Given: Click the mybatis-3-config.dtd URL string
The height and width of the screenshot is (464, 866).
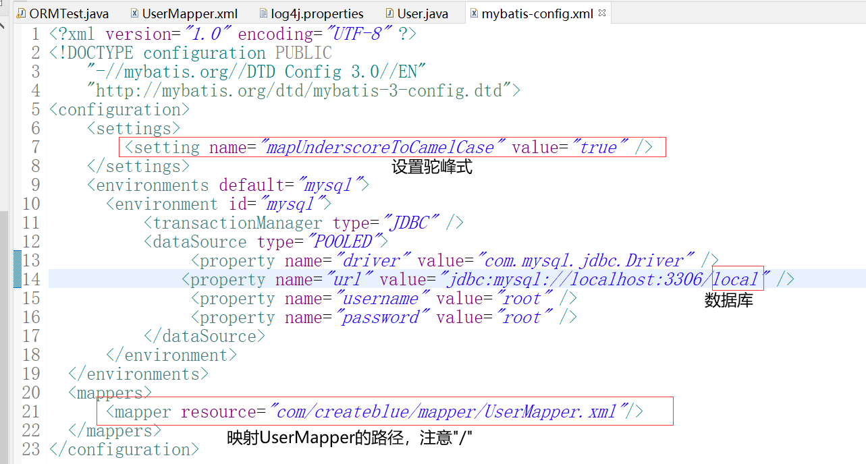Looking at the screenshot, I should point(299,90).
